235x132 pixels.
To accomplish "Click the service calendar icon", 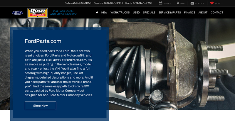I will point(160,3).
